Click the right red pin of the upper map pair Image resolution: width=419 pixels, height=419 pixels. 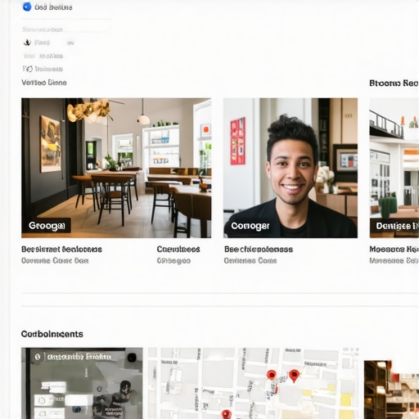point(294,376)
